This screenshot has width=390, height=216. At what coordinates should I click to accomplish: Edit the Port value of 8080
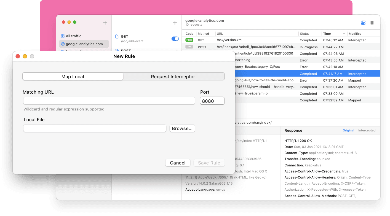click(212, 101)
